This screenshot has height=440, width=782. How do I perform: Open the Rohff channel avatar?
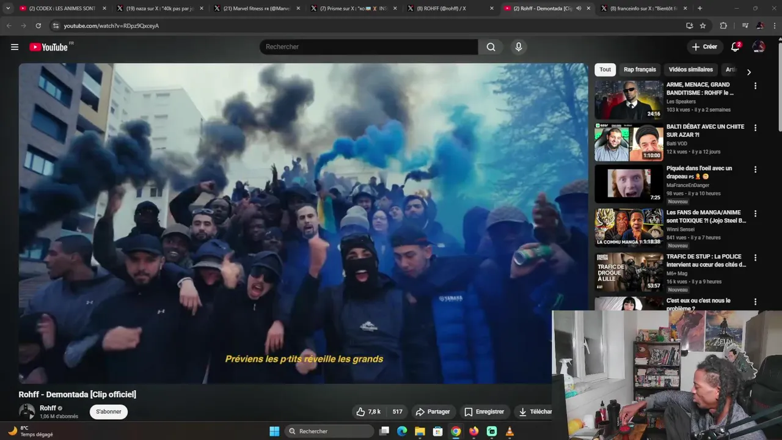[27, 411]
